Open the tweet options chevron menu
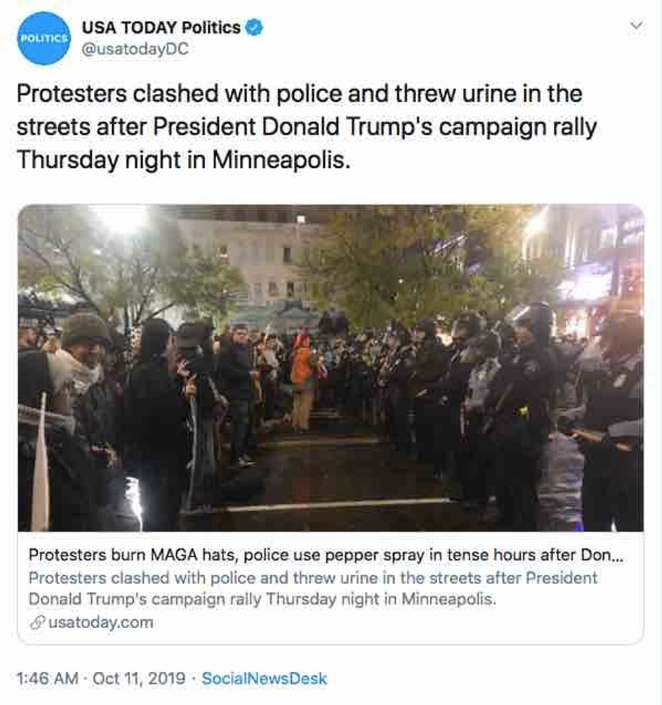The image size is (662, 705). 636,26
